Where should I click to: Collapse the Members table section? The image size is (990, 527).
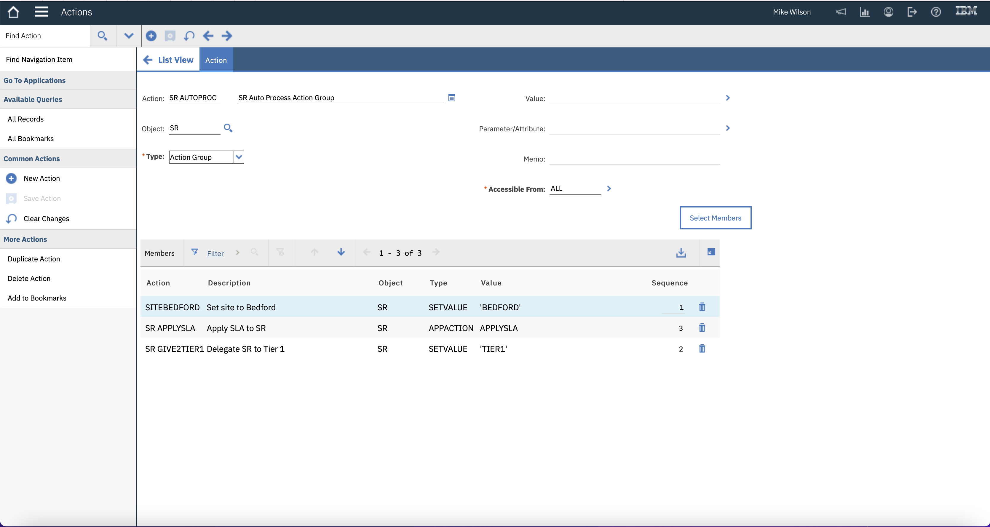711,252
